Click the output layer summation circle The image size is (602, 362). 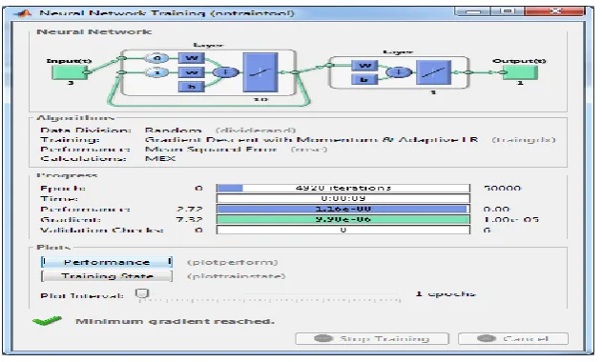tap(399, 72)
